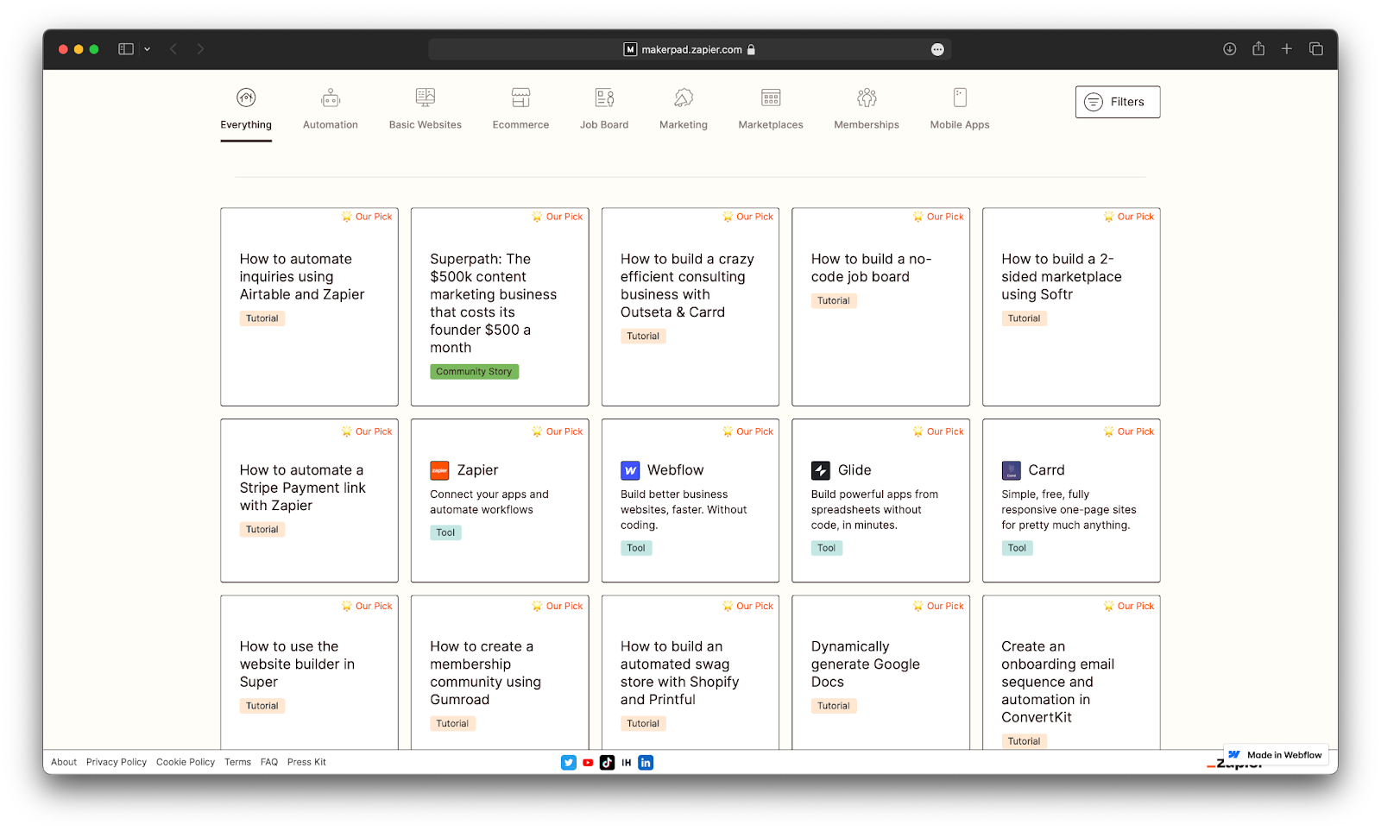1381x831 pixels.
Task: Open the YouTube link in the footer
Action: pyautogui.click(x=588, y=763)
